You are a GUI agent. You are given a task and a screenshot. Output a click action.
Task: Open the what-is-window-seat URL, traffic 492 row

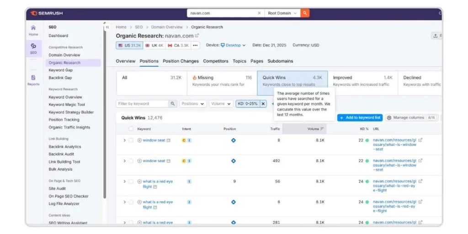(394, 165)
